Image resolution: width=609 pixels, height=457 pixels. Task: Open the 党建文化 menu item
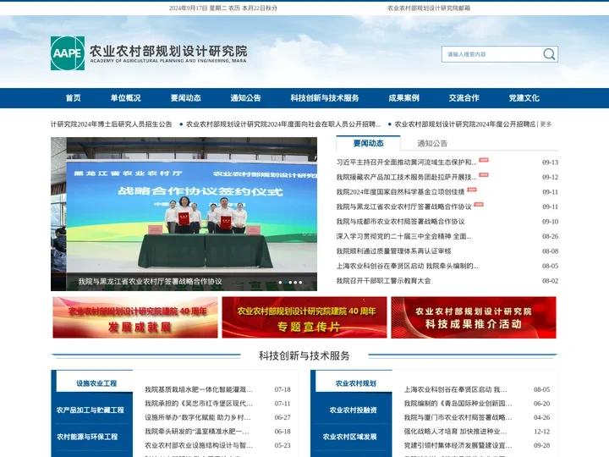click(x=524, y=98)
